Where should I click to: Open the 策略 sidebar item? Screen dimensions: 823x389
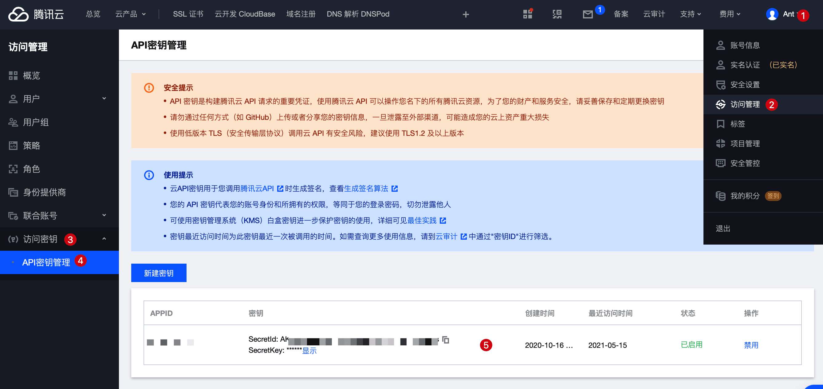click(x=31, y=146)
